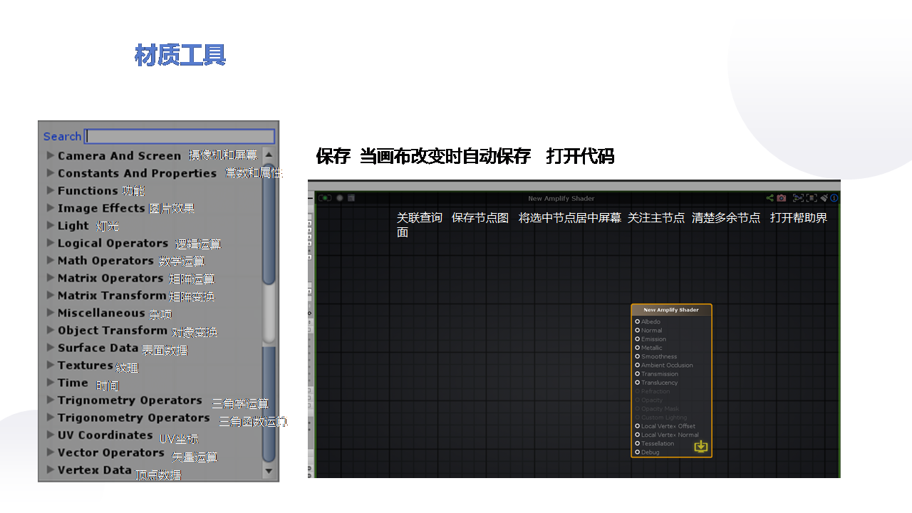Image resolution: width=912 pixels, height=513 pixels.
Task: Select the Time category row
Action: pyautogui.click(x=151, y=383)
